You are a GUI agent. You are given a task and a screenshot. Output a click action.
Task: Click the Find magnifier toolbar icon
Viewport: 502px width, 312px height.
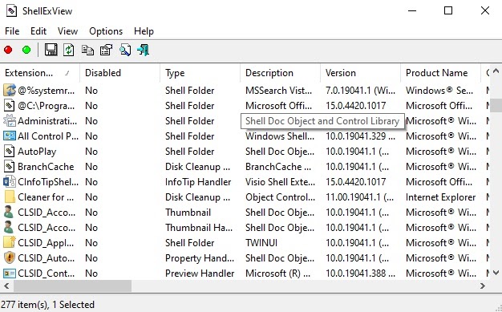point(125,50)
